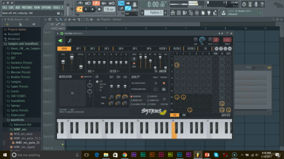Click the play button in transport
Image resolution: width=284 pixels, height=159 pixels.
tap(86, 9)
